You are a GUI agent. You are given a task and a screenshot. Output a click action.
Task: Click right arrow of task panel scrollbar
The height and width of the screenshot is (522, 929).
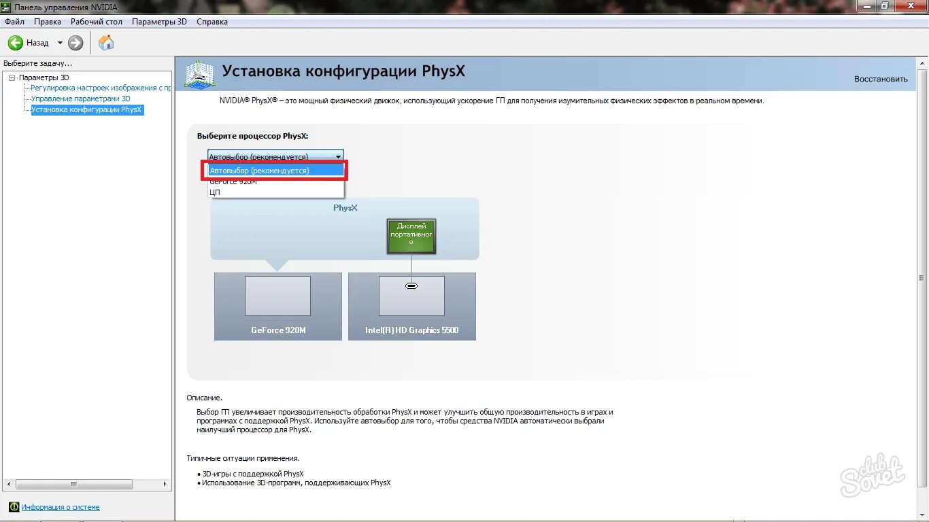[165, 485]
